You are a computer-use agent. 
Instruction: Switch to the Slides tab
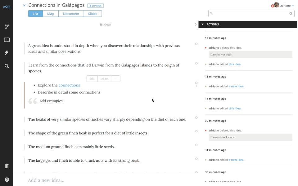pyautogui.click(x=93, y=14)
